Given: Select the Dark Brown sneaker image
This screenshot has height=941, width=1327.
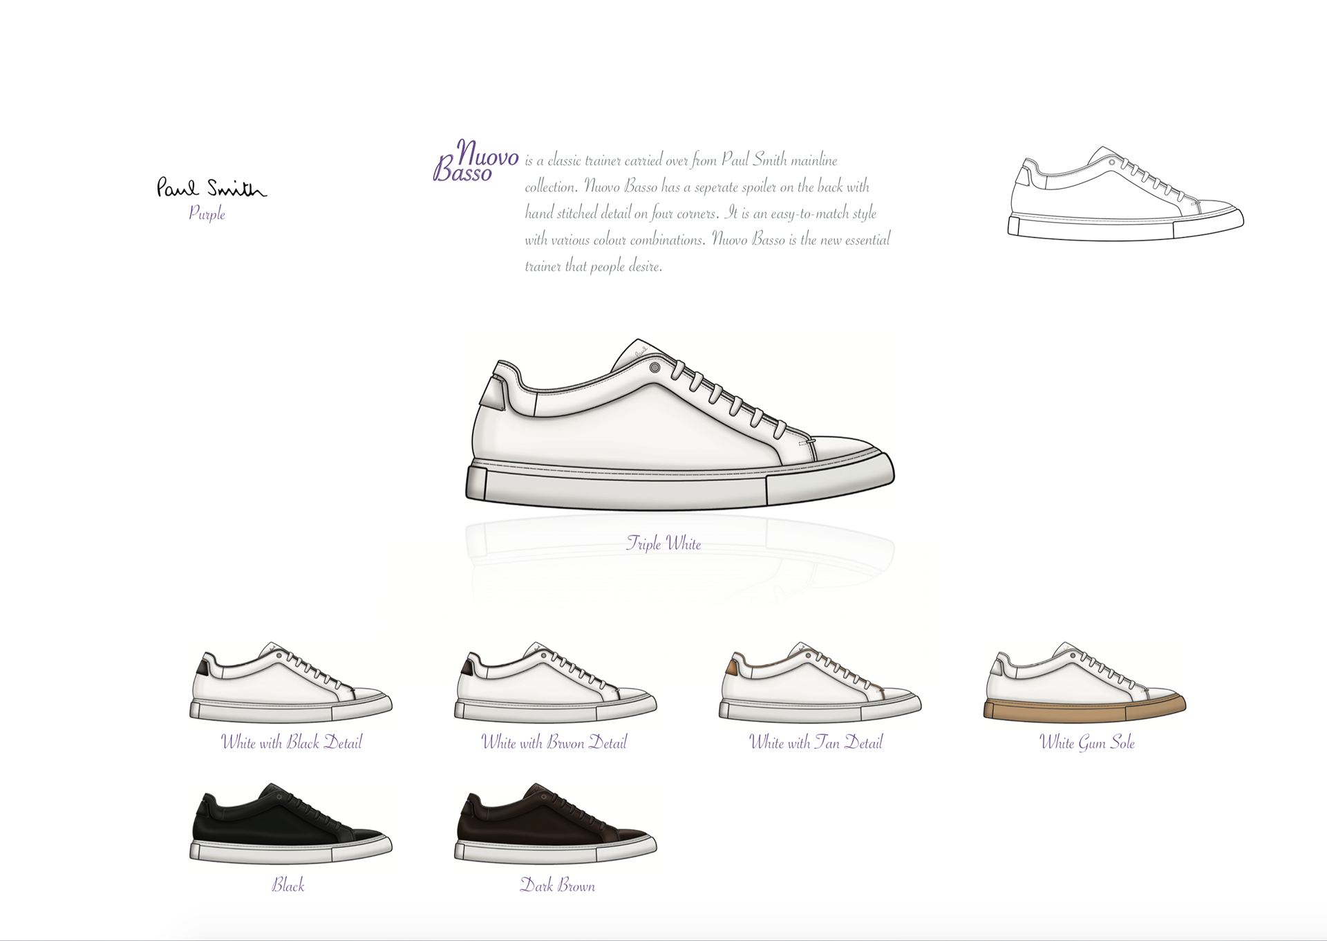Looking at the screenshot, I should pyautogui.click(x=555, y=824).
